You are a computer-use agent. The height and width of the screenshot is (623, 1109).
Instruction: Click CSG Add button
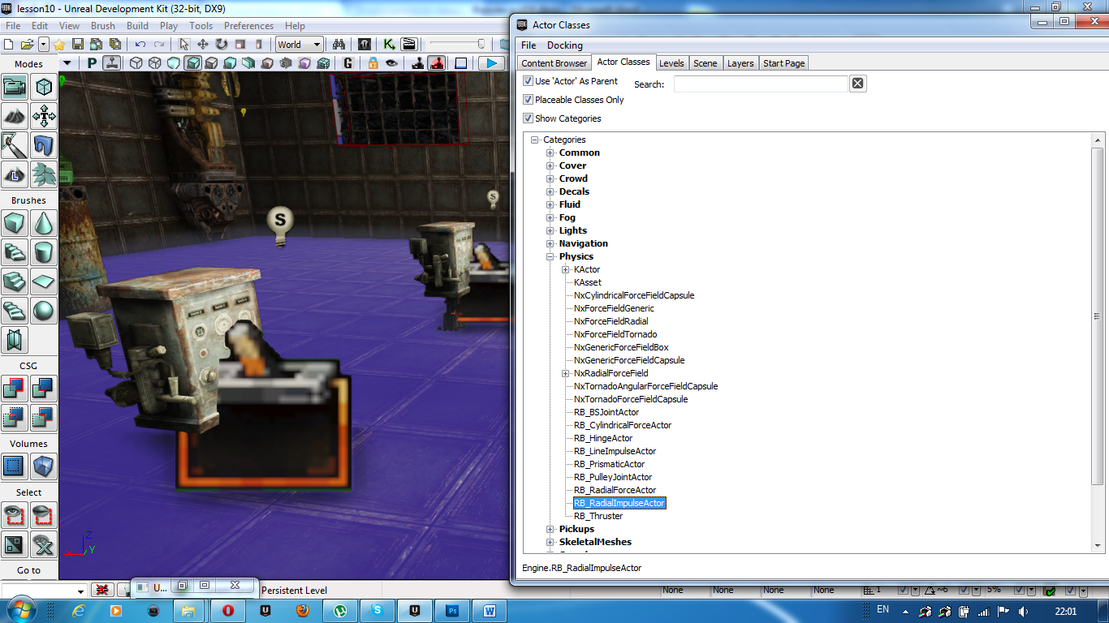pos(15,389)
